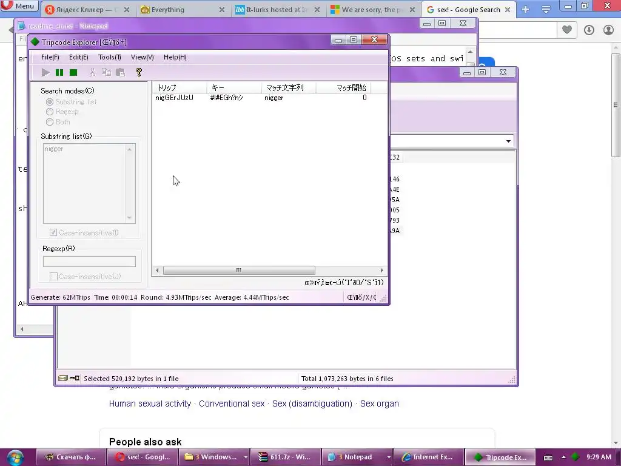621x466 pixels.
Task: Click the heart bookmark icon in browser
Action: tap(567, 30)
